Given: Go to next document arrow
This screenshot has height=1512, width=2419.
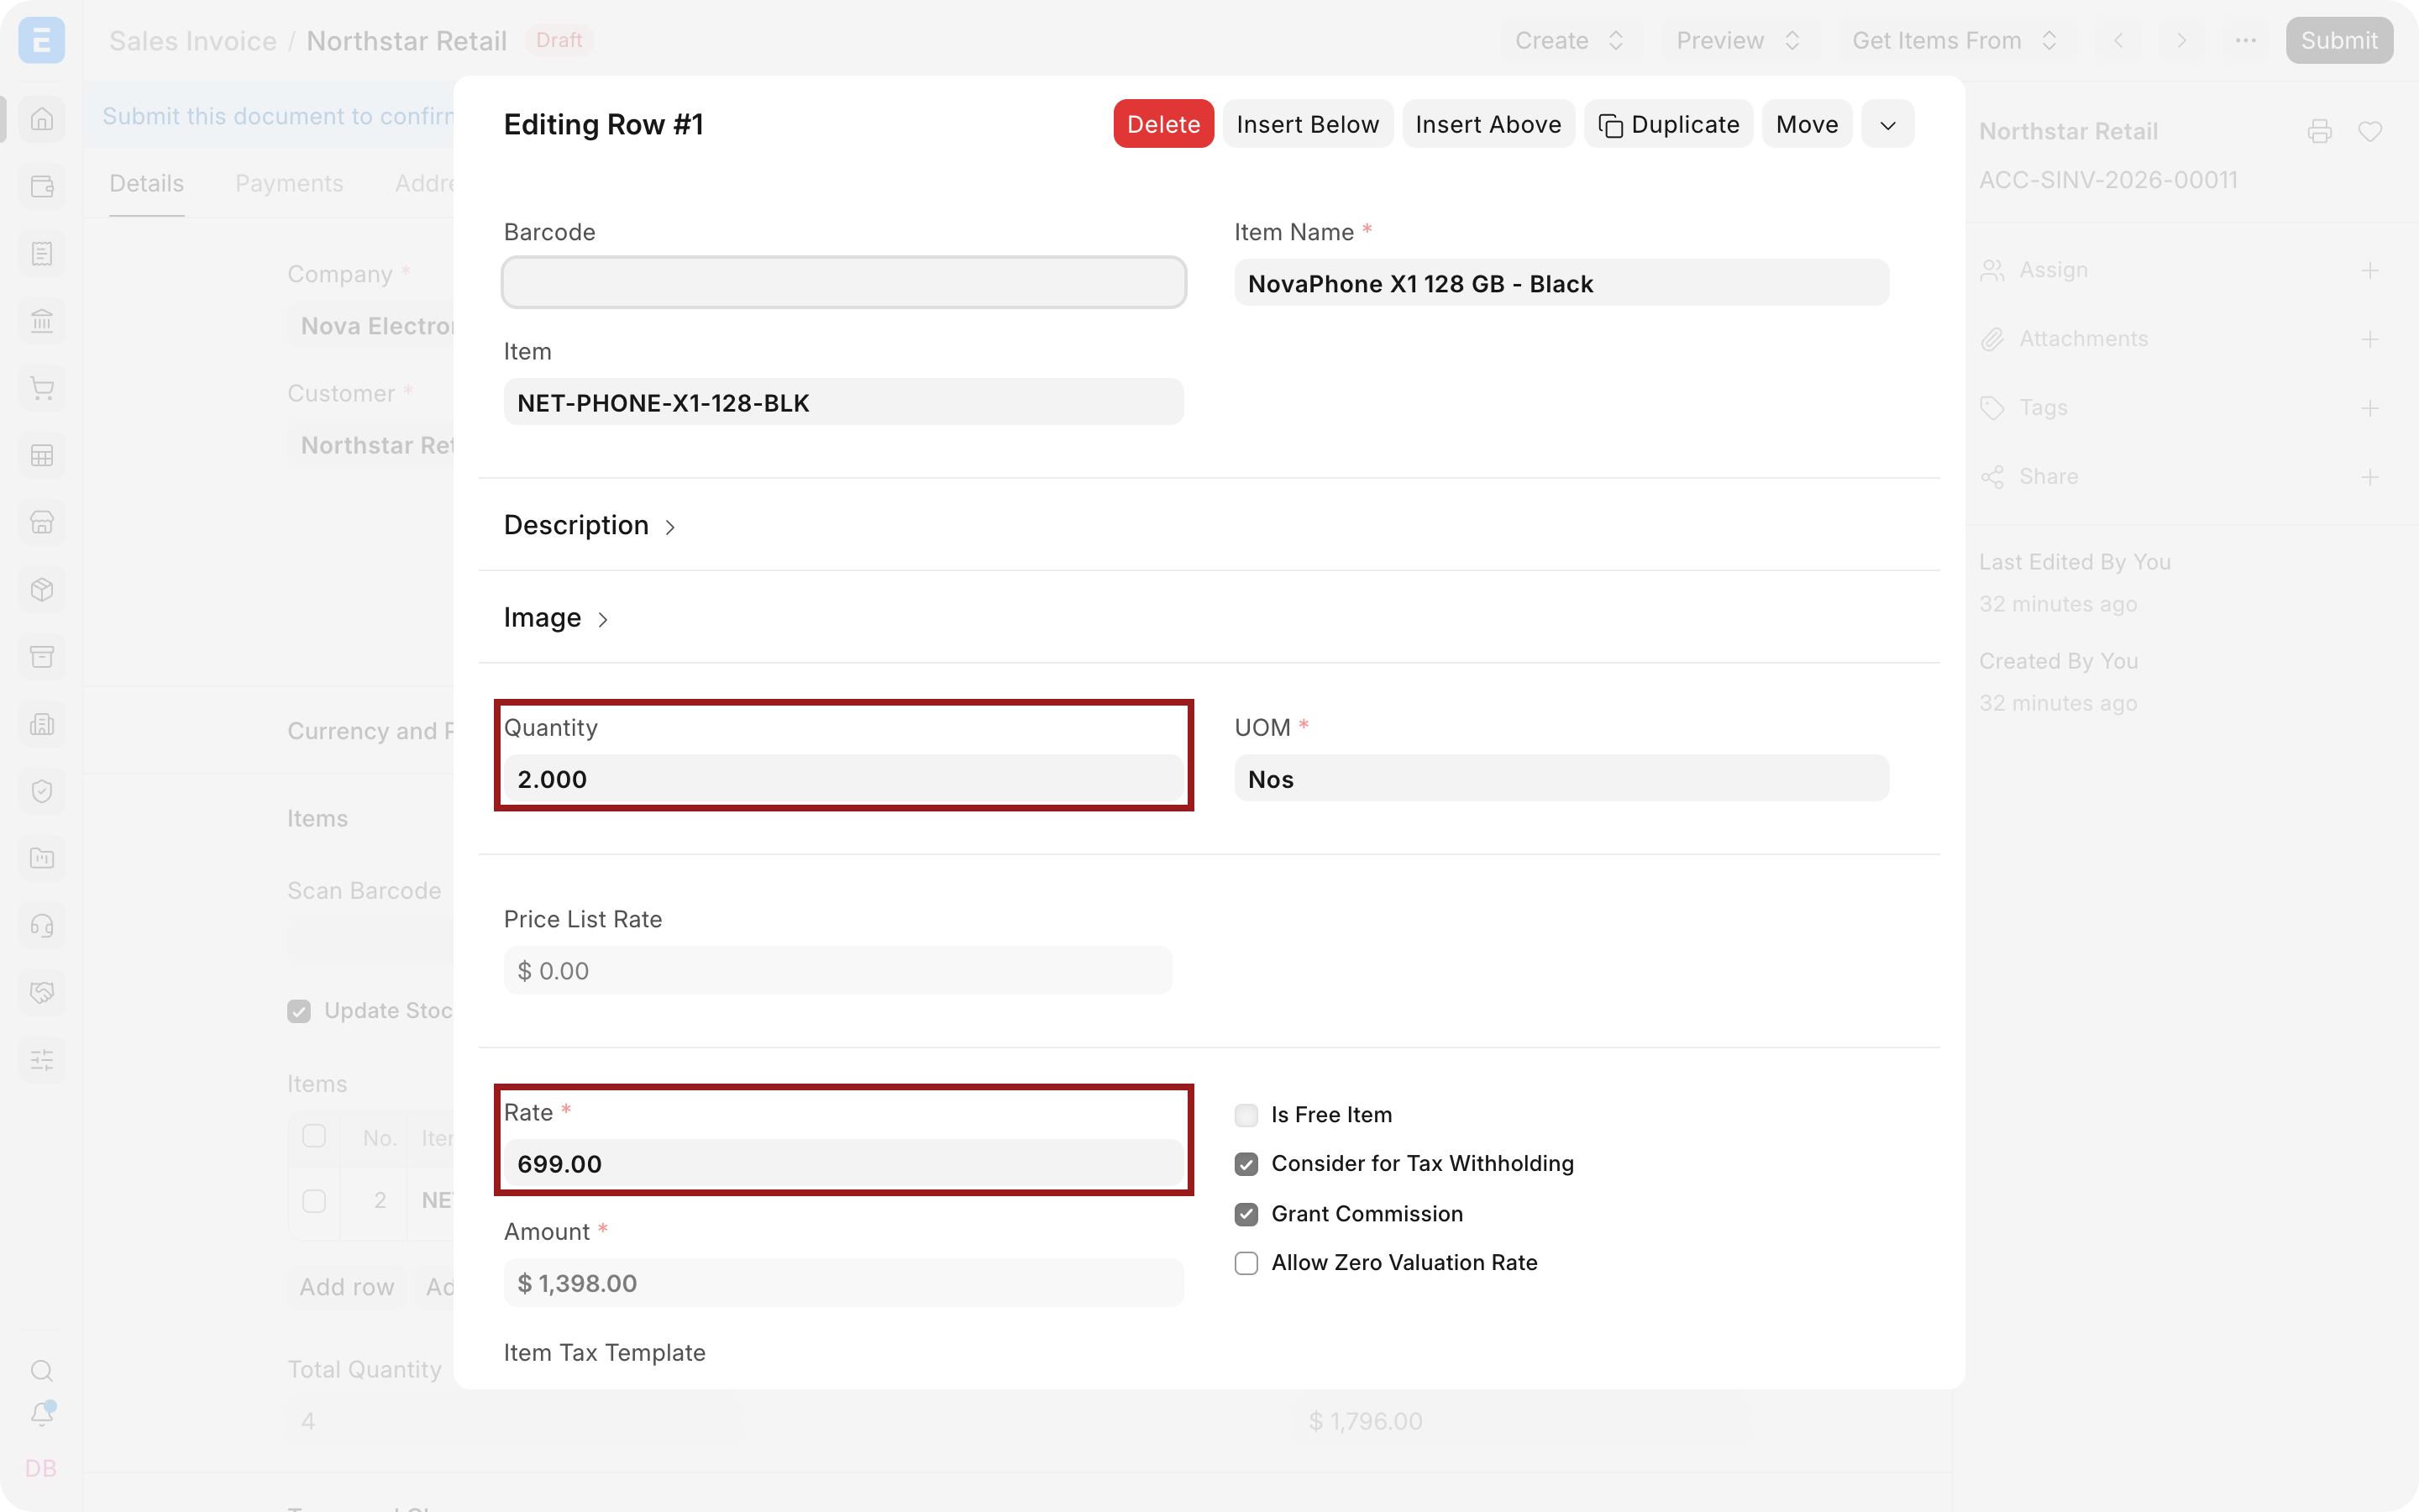Looking at the screenshot, I should coord(2182,40).
